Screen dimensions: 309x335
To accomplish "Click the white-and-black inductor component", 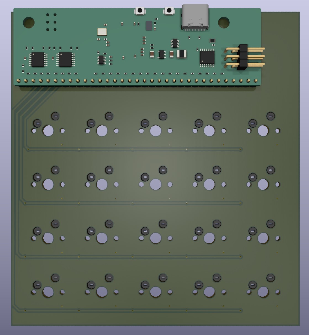I will [x=182, y=54].
